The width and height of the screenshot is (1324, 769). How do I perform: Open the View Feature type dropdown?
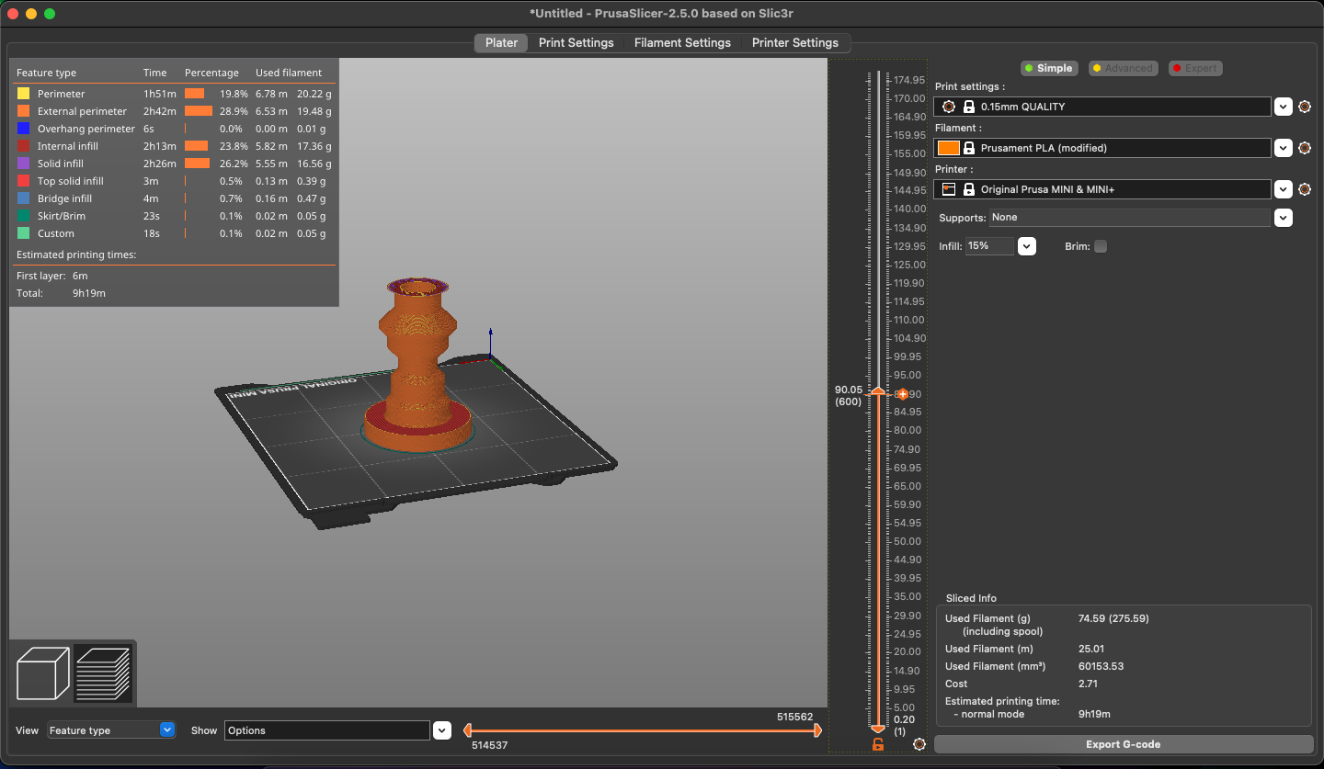(x=111, y=730)
